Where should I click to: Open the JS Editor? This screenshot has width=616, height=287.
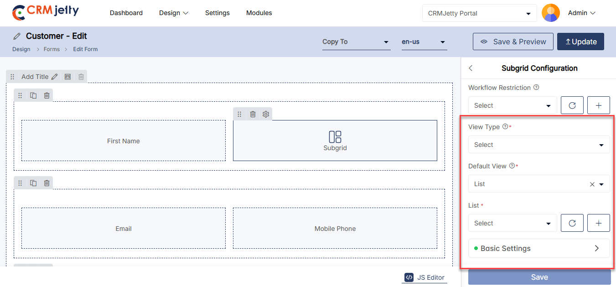point(424,277)
